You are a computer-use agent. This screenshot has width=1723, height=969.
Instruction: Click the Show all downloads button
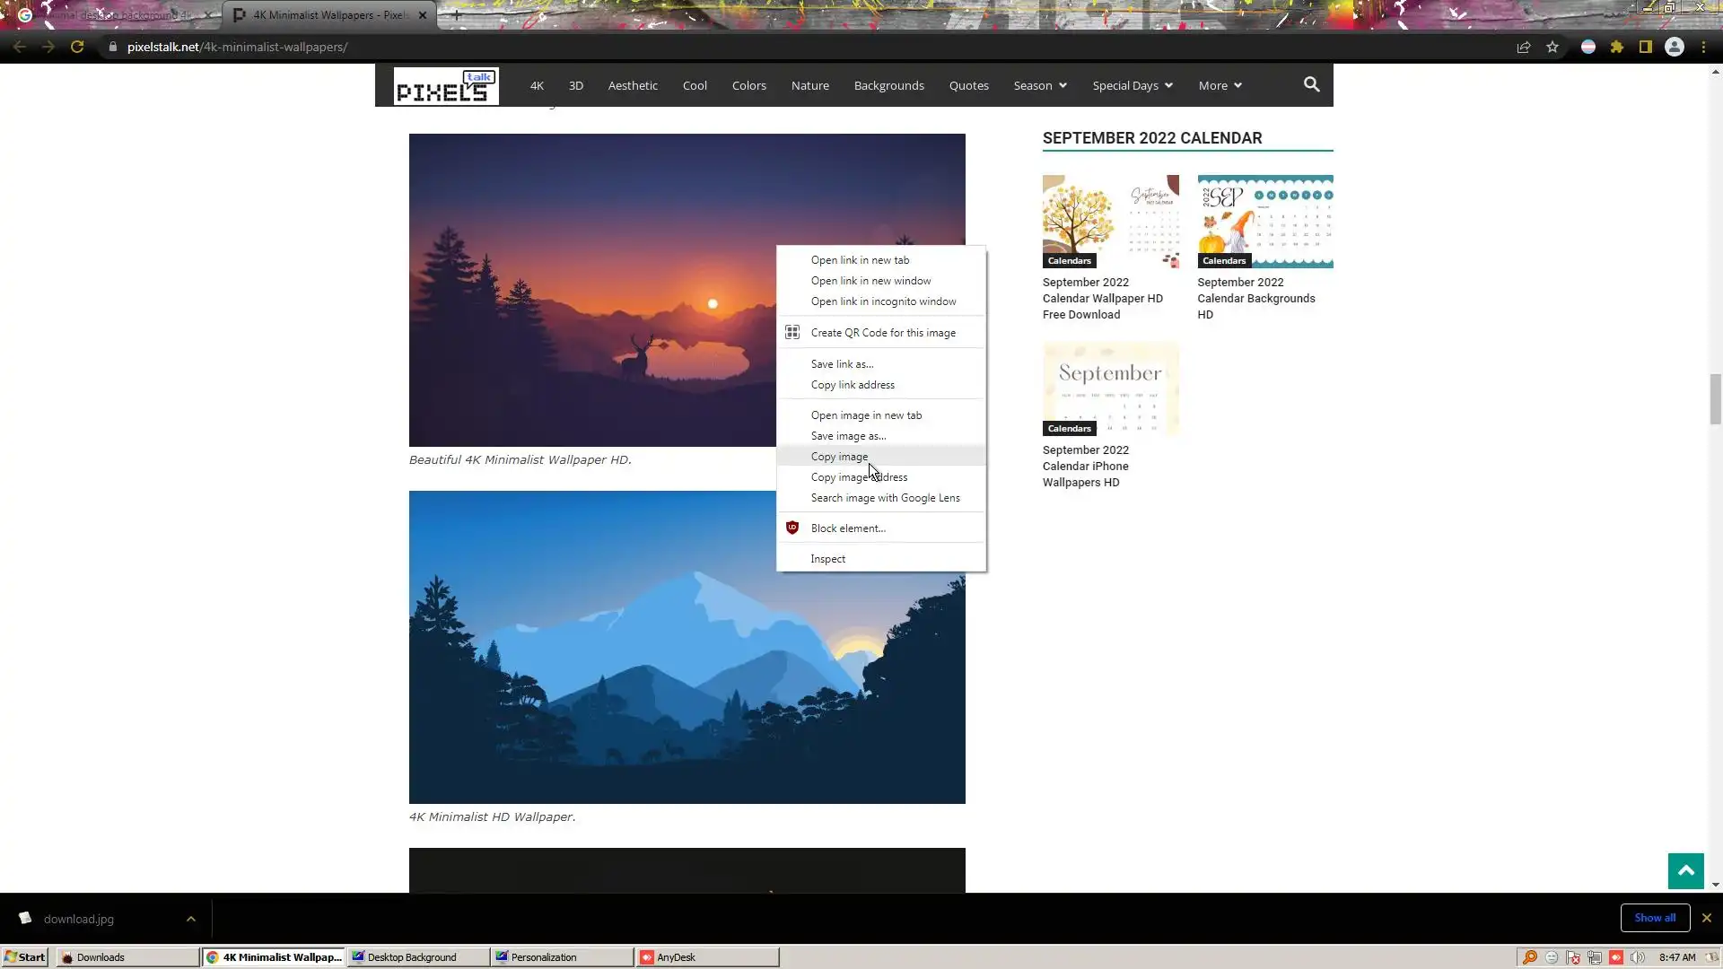pos(1654,918)
